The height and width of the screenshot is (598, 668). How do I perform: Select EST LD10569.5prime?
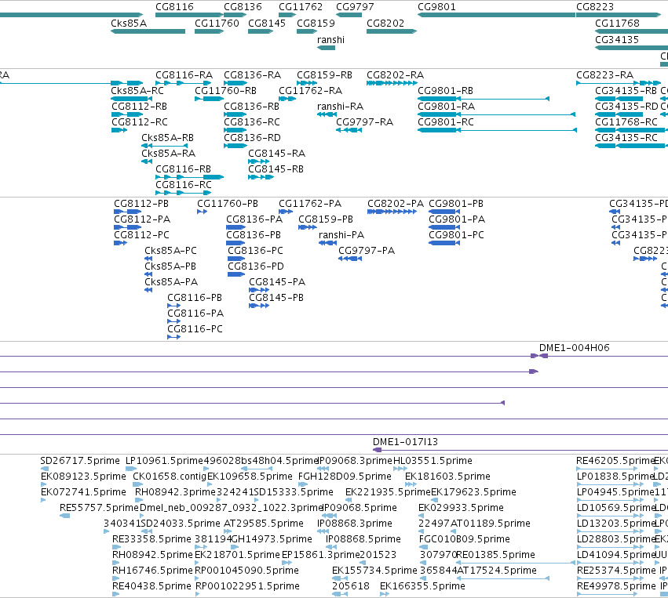click(x=615, y=508)
